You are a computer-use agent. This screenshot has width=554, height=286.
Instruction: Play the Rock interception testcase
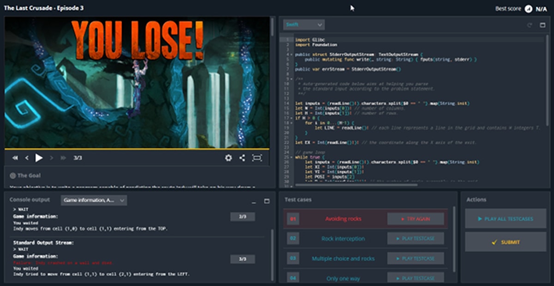coord(415,239)
